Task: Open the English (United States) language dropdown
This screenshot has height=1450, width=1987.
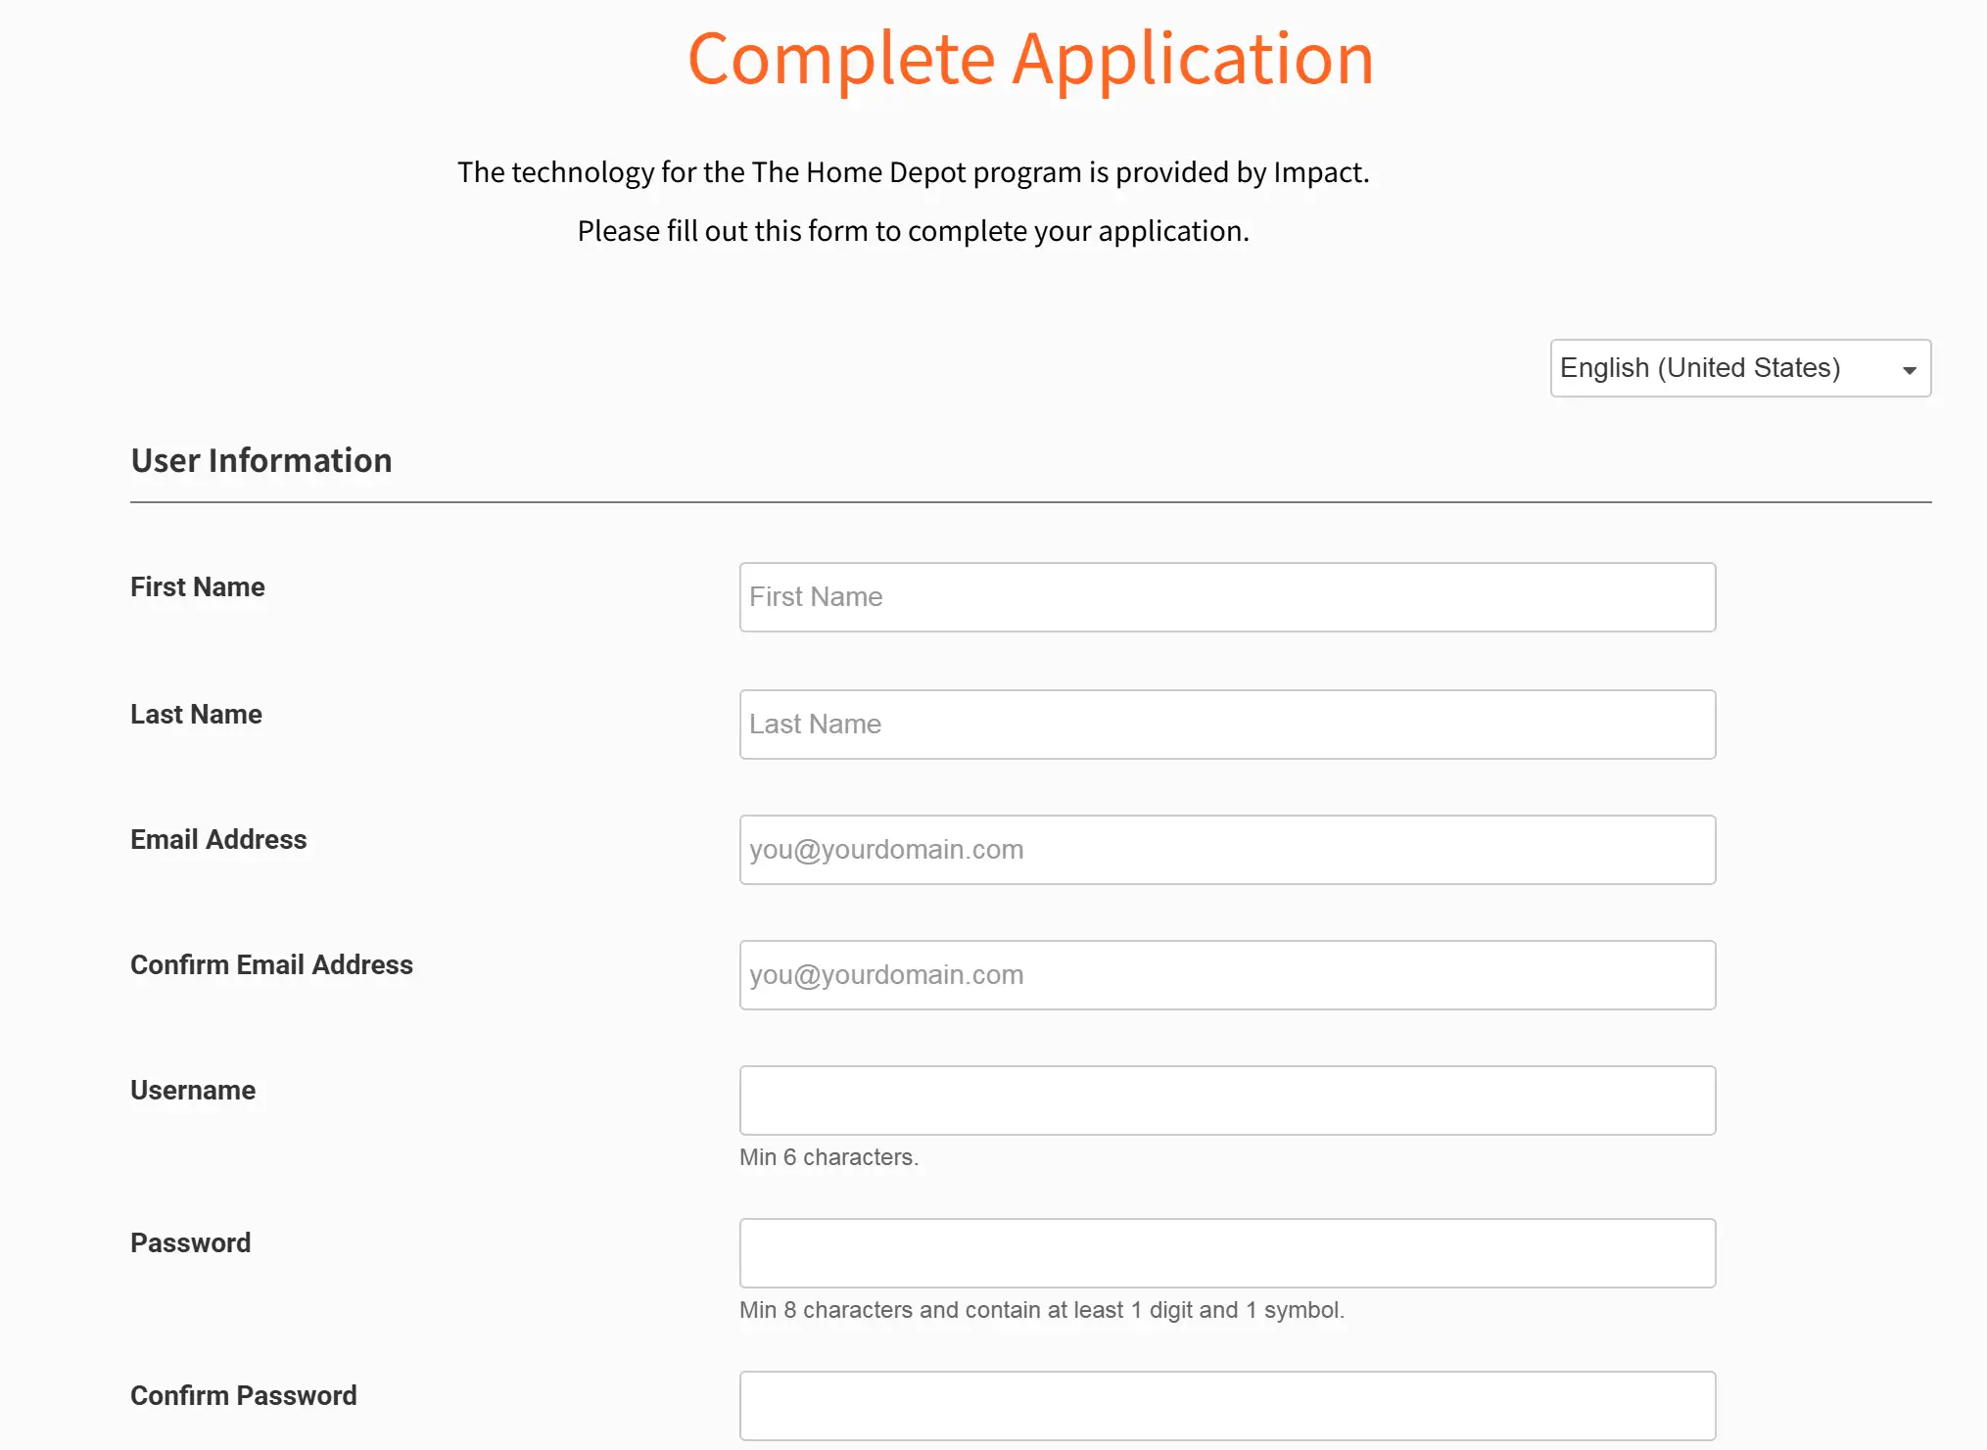Action: [x=1740, y=368]
